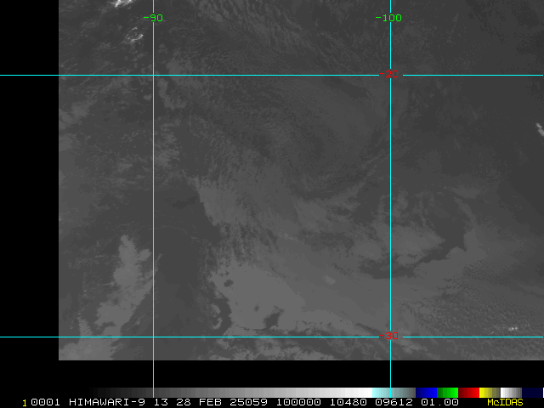Click the -100 longitude label

[388, 18]
